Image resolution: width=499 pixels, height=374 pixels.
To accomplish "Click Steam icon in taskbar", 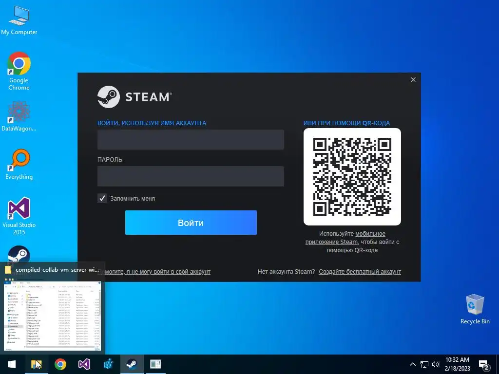I will coord(132,364).
